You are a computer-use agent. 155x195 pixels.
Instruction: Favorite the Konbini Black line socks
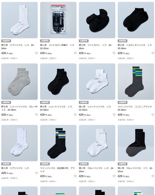tap(153, 115)
